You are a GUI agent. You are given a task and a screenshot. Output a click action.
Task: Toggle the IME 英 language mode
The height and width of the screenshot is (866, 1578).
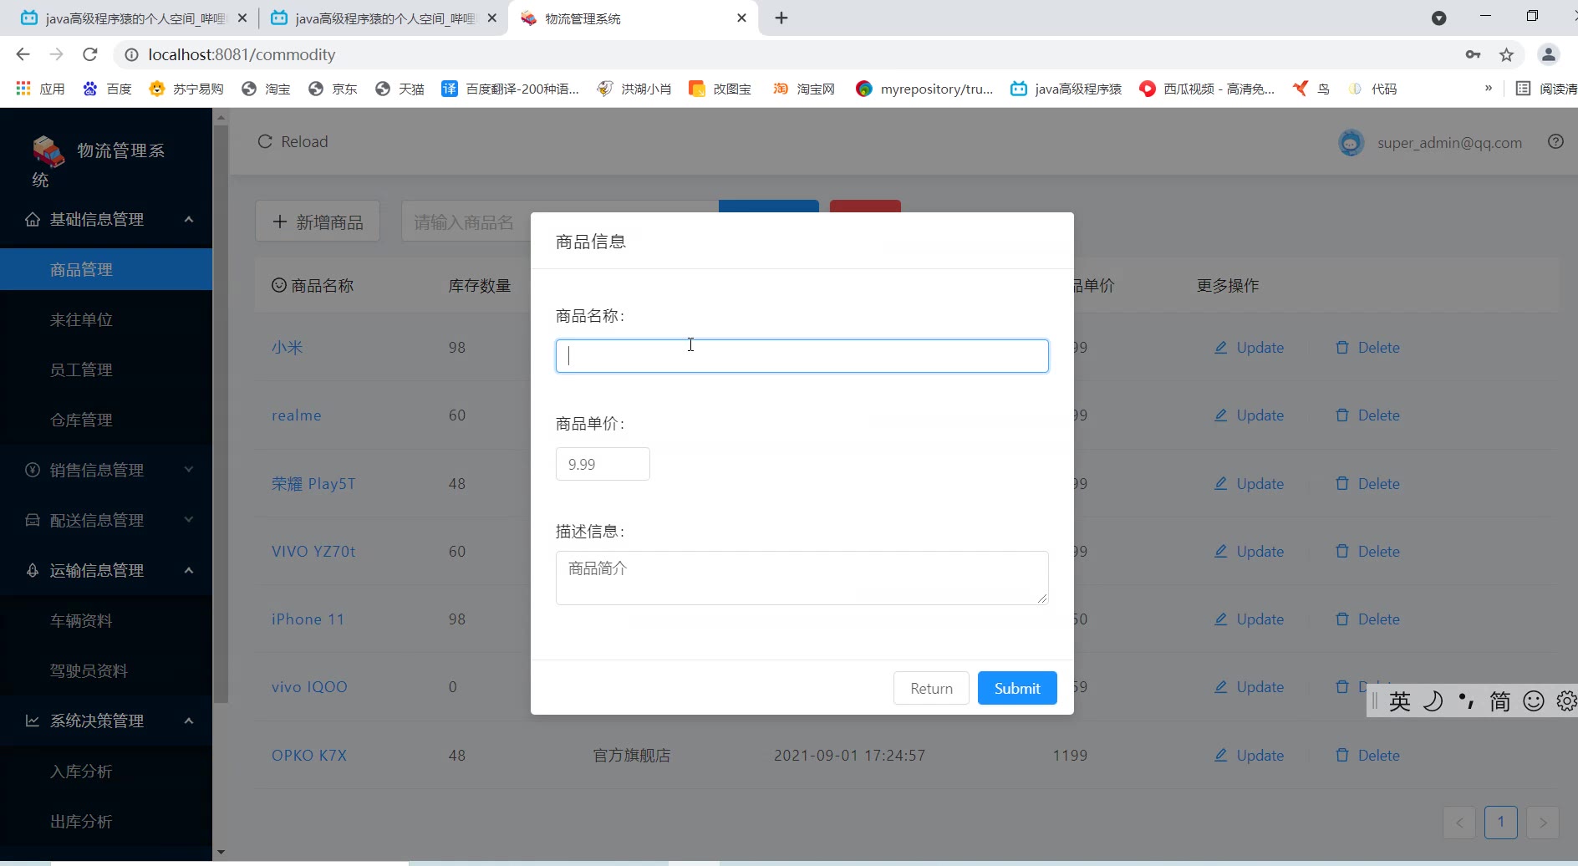[x=1400, y=700]
